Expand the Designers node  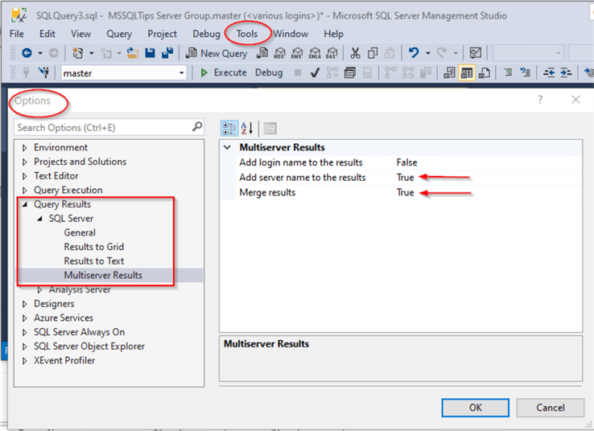point(25,304)
